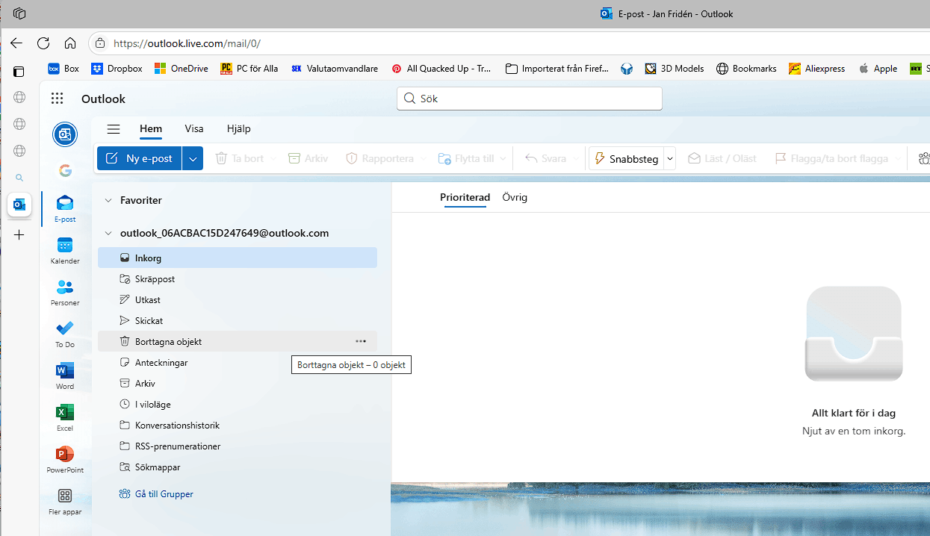Select the Övrig inbox tab

click(x=515, y=197)
